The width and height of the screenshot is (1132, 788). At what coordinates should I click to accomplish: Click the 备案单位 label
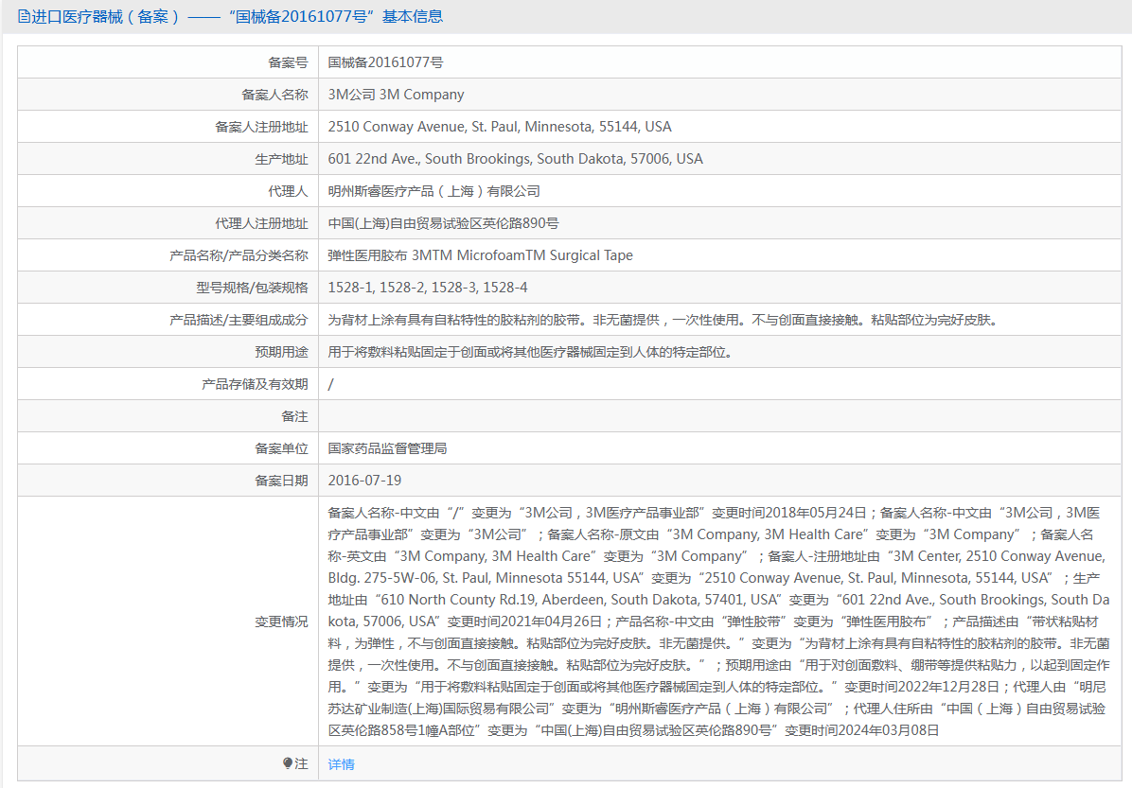(281, 448)
